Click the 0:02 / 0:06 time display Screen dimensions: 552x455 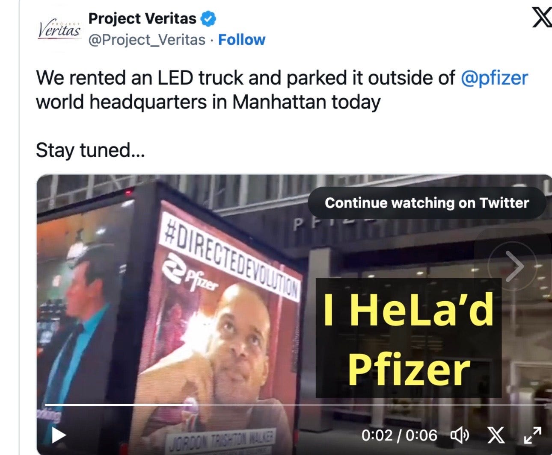click(399, 435)
